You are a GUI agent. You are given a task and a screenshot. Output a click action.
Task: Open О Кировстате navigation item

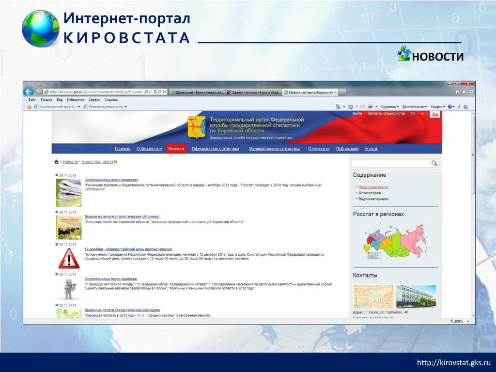(149, 149)
